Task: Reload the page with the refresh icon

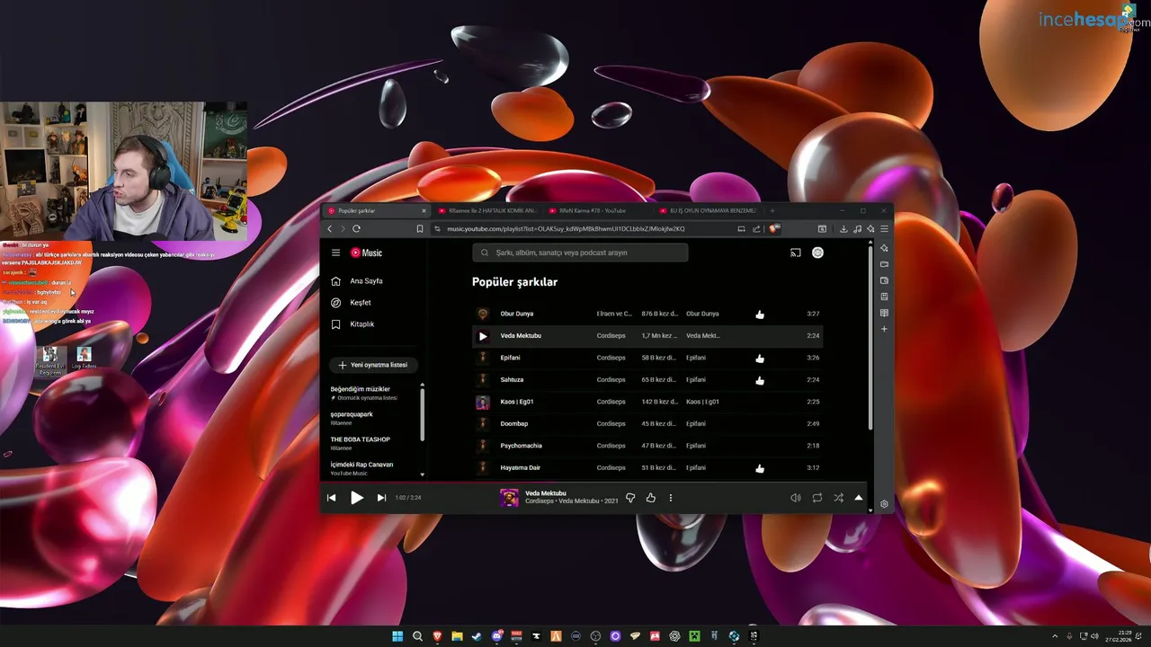Action: pos(356,229)
